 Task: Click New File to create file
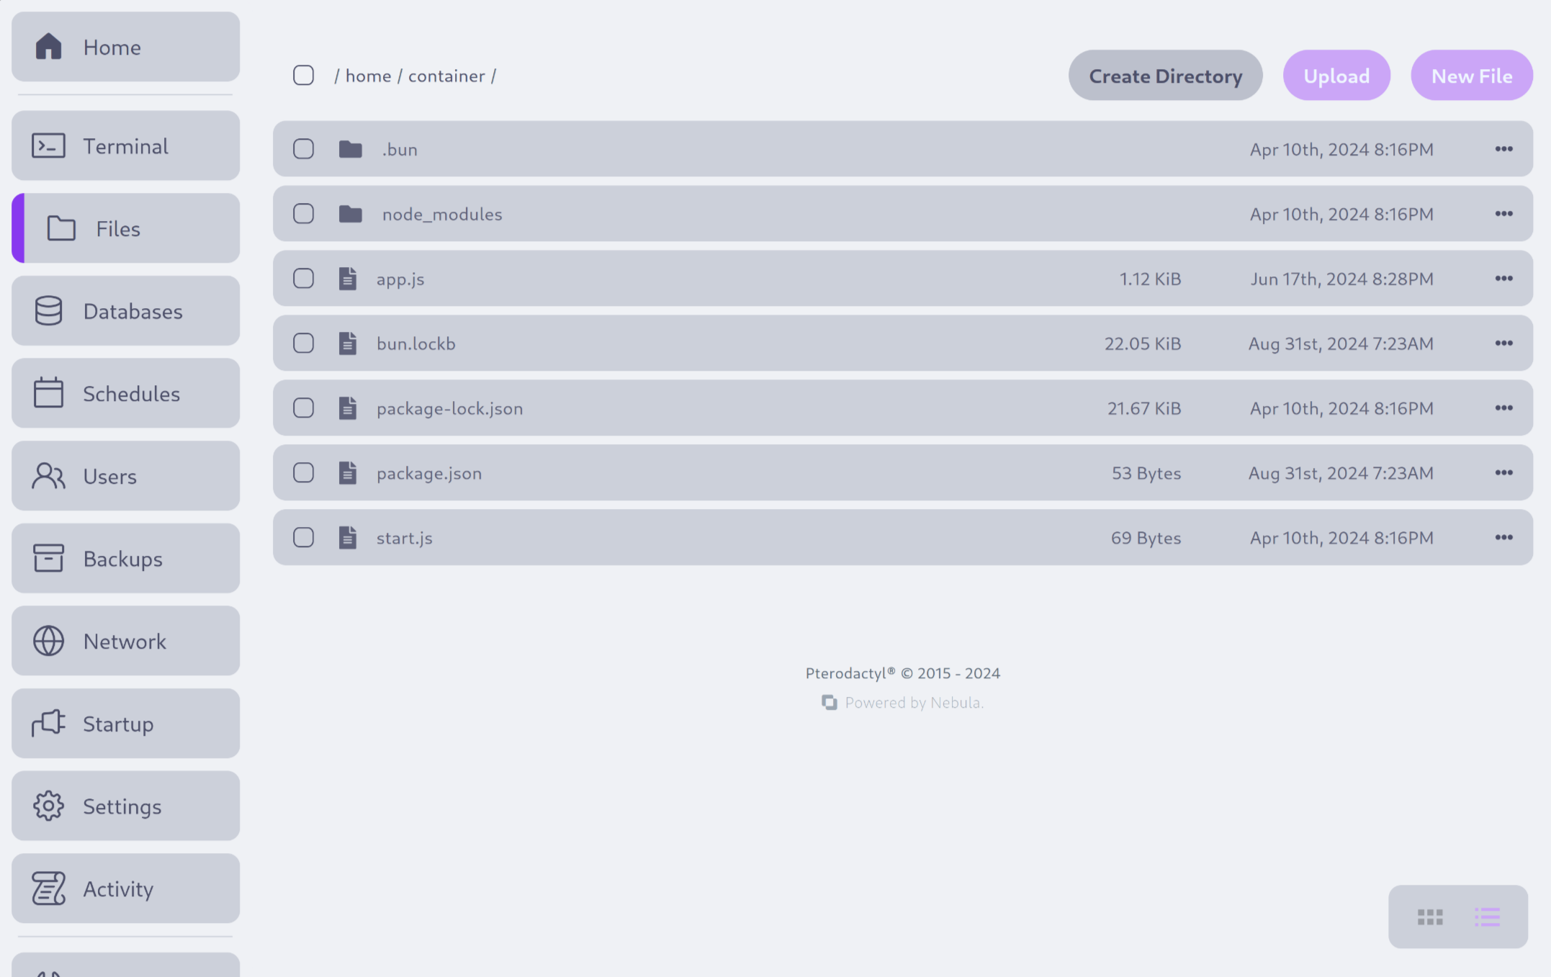pyautogui.click(x=1471, y=74)
